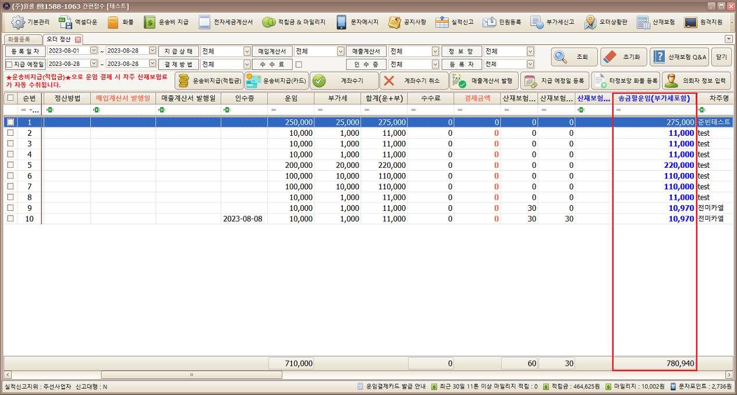The height and width of the screenshot is (395, 737).
Task: Check the row 5 selection checkbox
Action: coord(10,165)
